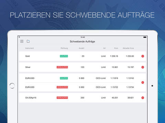Tap VERKAUFEN badge on second EUR/USD row
The width and height of the screenshot is (165, 123).
(62, 87)
